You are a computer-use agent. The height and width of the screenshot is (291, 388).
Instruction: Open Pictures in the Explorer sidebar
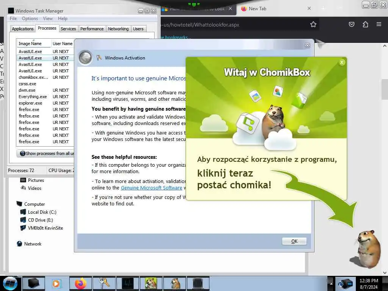[x=32, y=180]
